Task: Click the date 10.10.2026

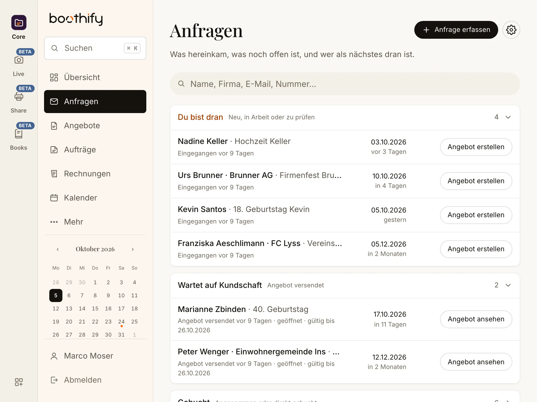Action: tap(389, 176)
